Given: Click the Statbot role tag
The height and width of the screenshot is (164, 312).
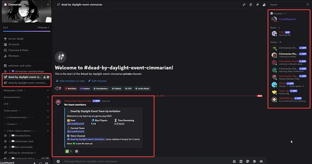Looking at the screenshot, I should coord(117,89).
